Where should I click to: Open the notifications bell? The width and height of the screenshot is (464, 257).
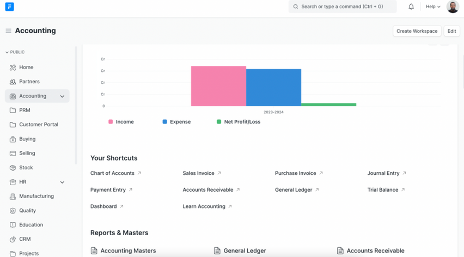[411, 7]
